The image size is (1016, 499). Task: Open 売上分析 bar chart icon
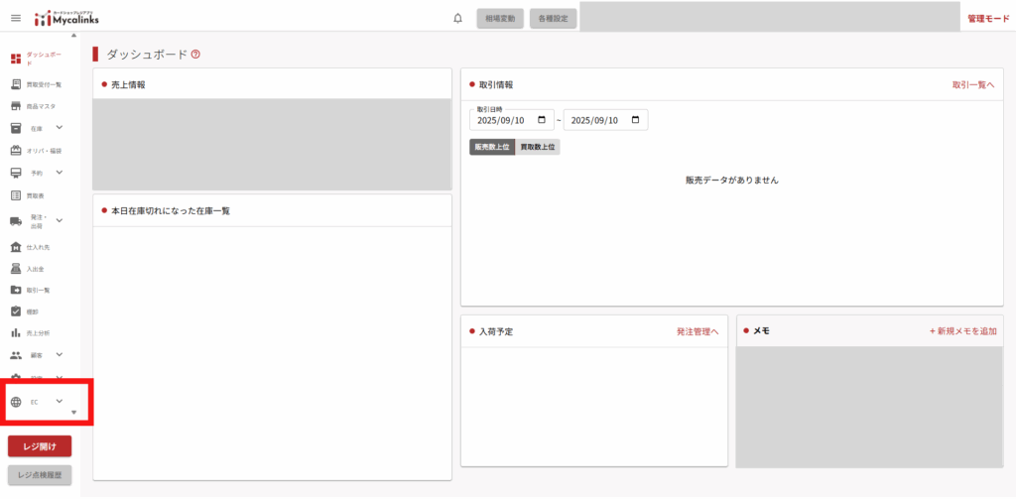click(16, 332)
